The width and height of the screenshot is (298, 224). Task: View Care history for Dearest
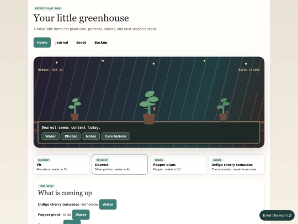(115, 136)
